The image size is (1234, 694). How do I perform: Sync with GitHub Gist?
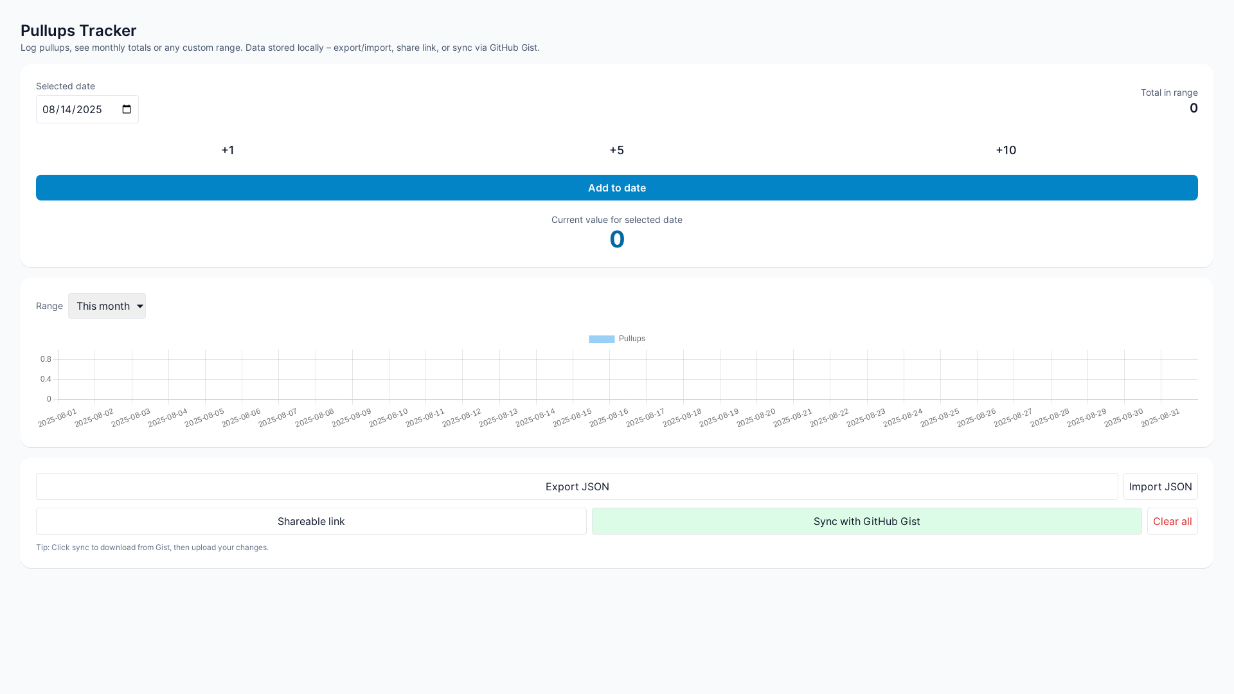pyautogui.click(x=867, y=521)
